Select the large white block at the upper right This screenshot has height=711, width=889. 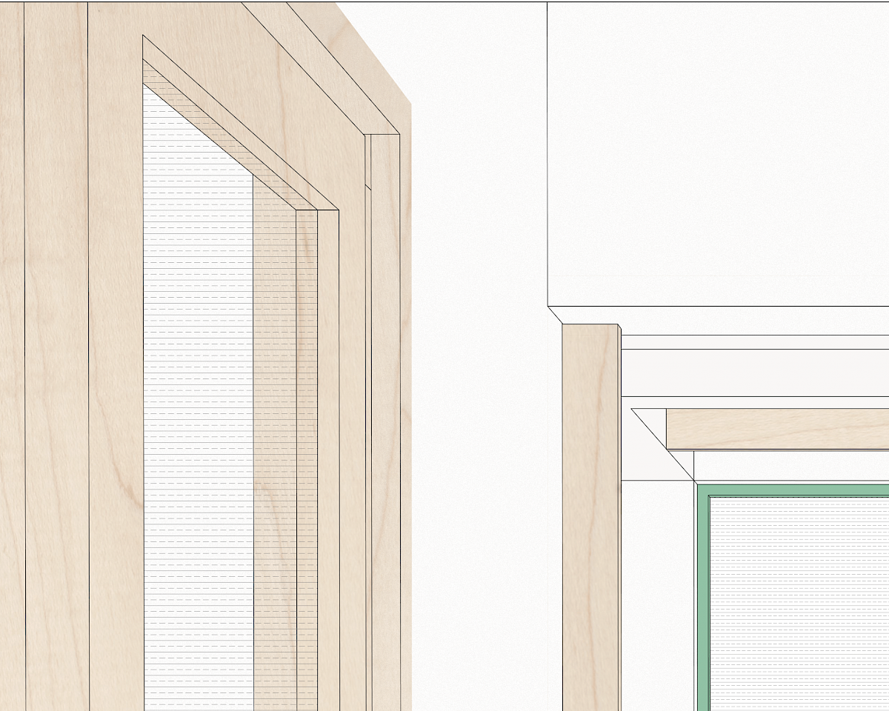coord(718,154)
